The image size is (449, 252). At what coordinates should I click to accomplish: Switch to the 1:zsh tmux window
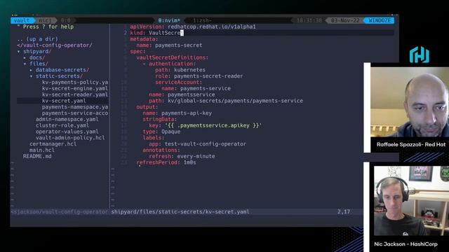tap(203, 20)
